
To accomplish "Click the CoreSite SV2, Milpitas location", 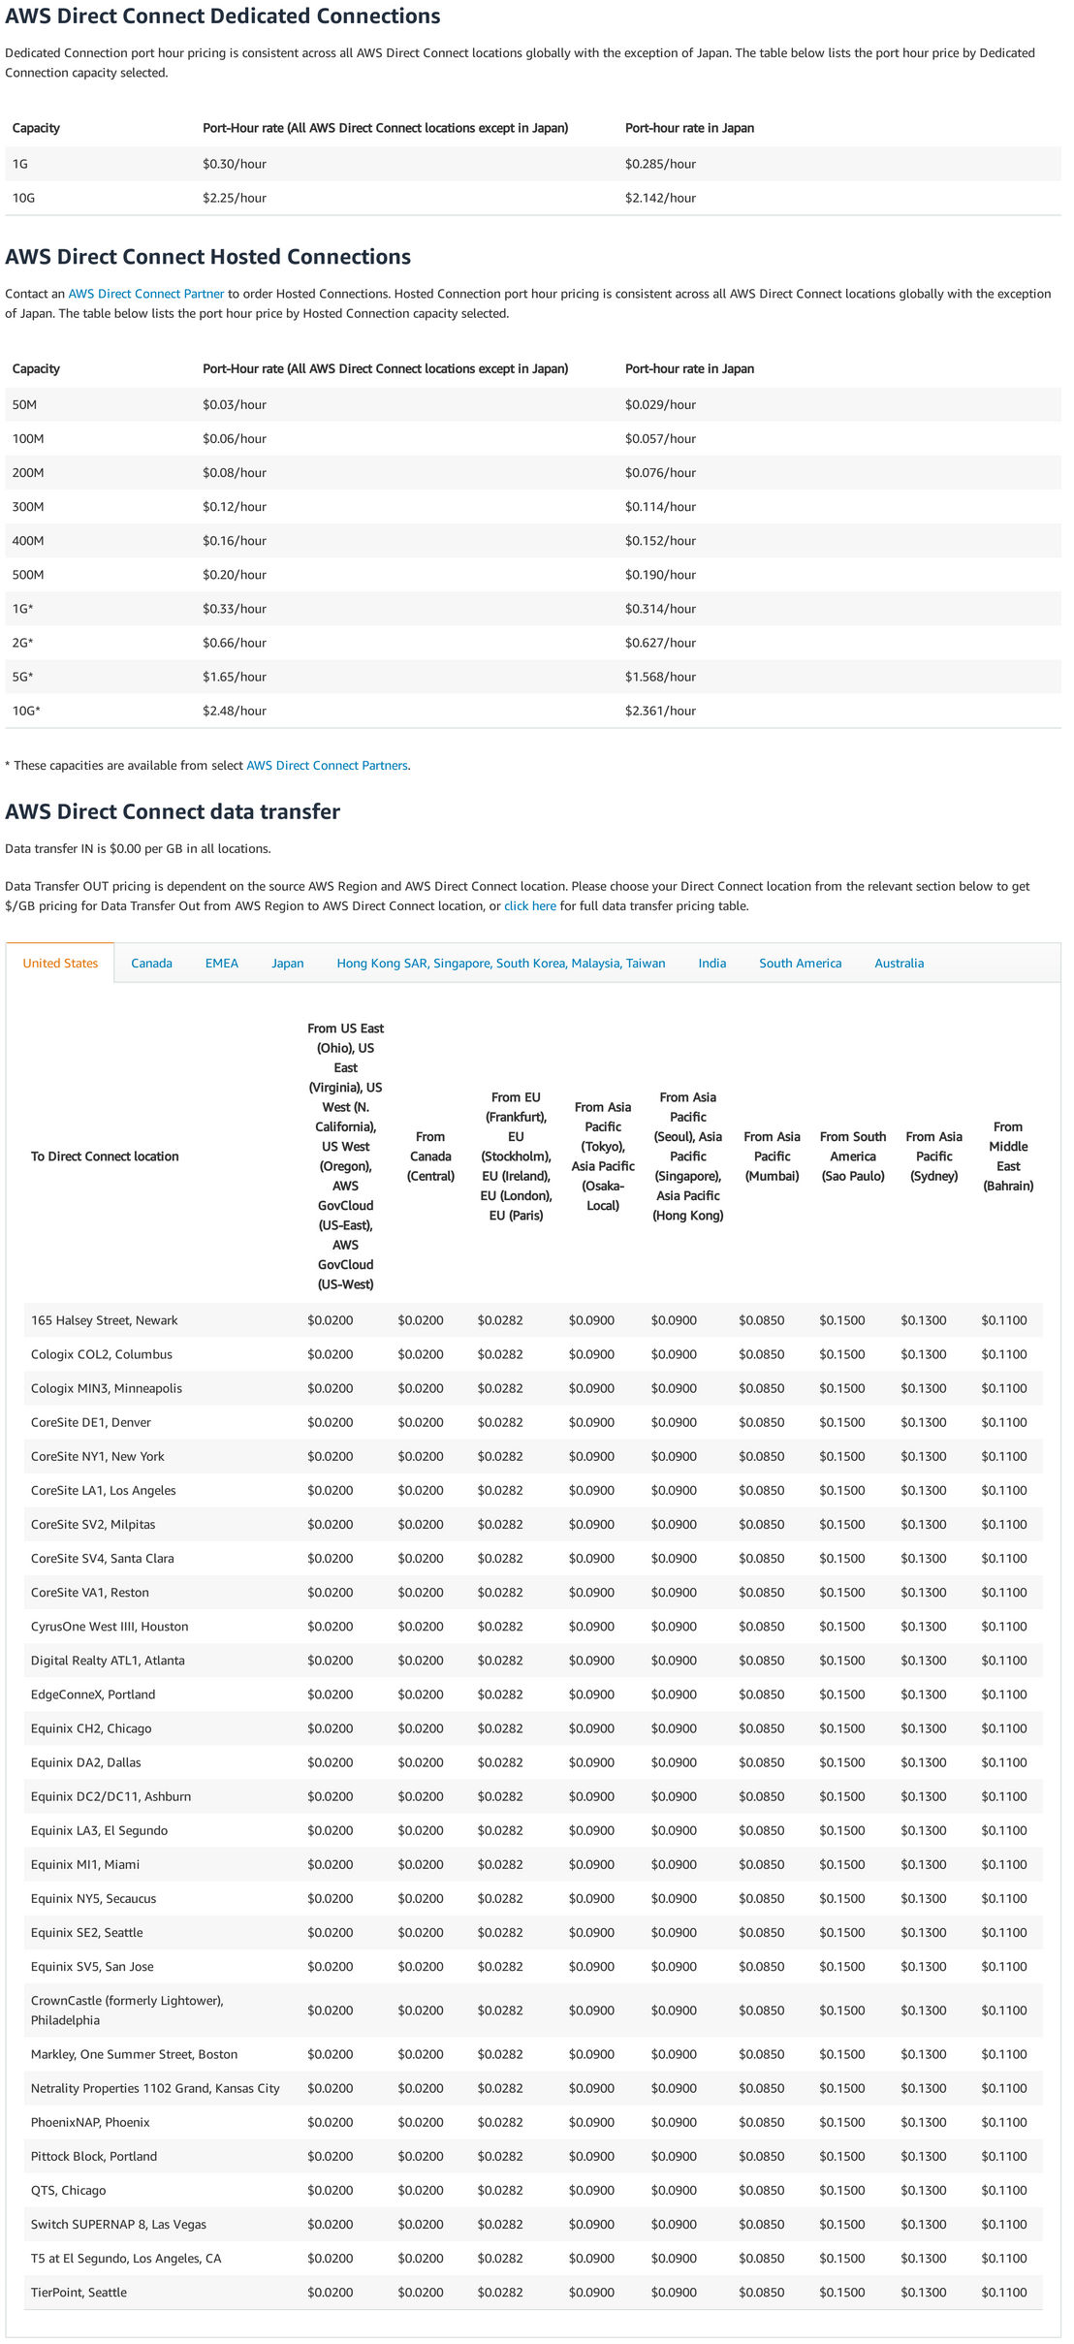I will pos(93,1523).
